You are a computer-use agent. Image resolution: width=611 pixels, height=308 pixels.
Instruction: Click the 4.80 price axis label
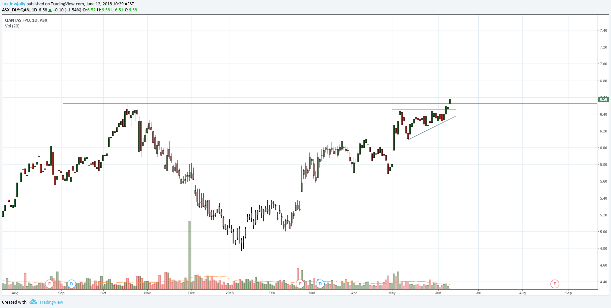(603, 248)
